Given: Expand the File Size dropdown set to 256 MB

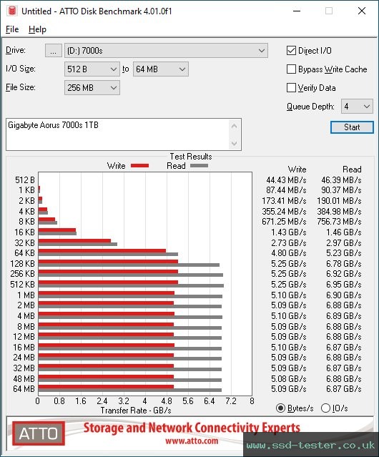Looking at the screenshot, I should coord(92,88).
